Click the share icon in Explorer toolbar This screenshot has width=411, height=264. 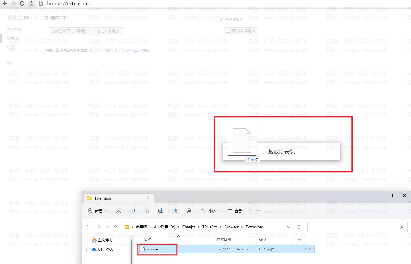click(175, 211)
